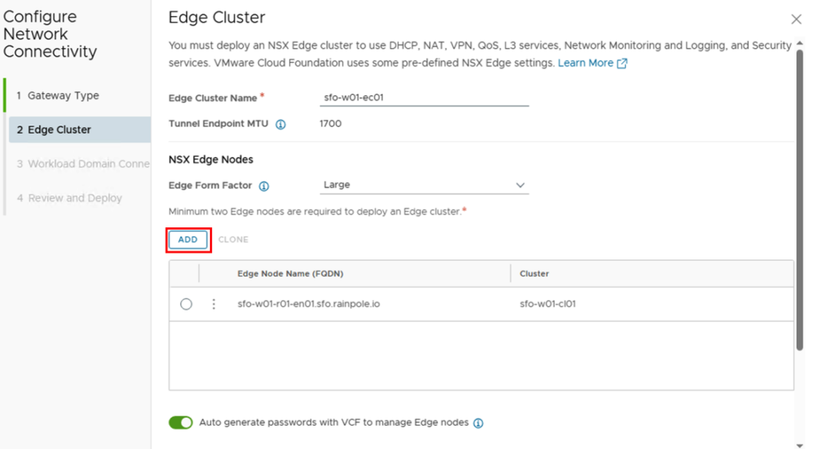The image size is (820, 449).
Task: Click the scroll down arrow at bottom
Action: [x=800, y=444]
